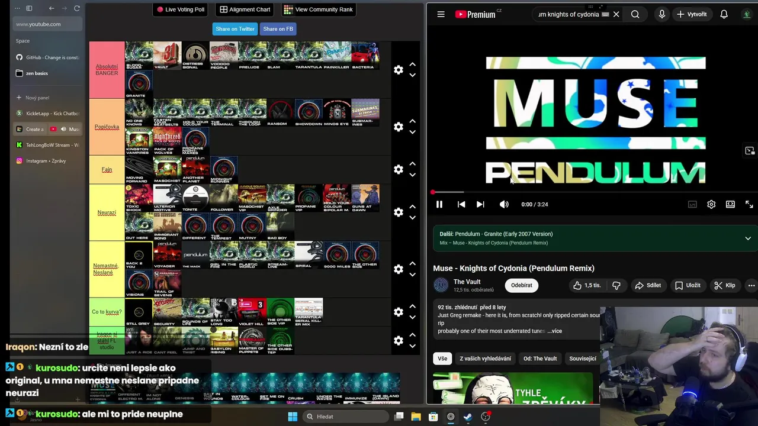The image size is (758, 426).
Task: Open settings gear for Absolutní BANGER tier
Action: click(399, 70)
